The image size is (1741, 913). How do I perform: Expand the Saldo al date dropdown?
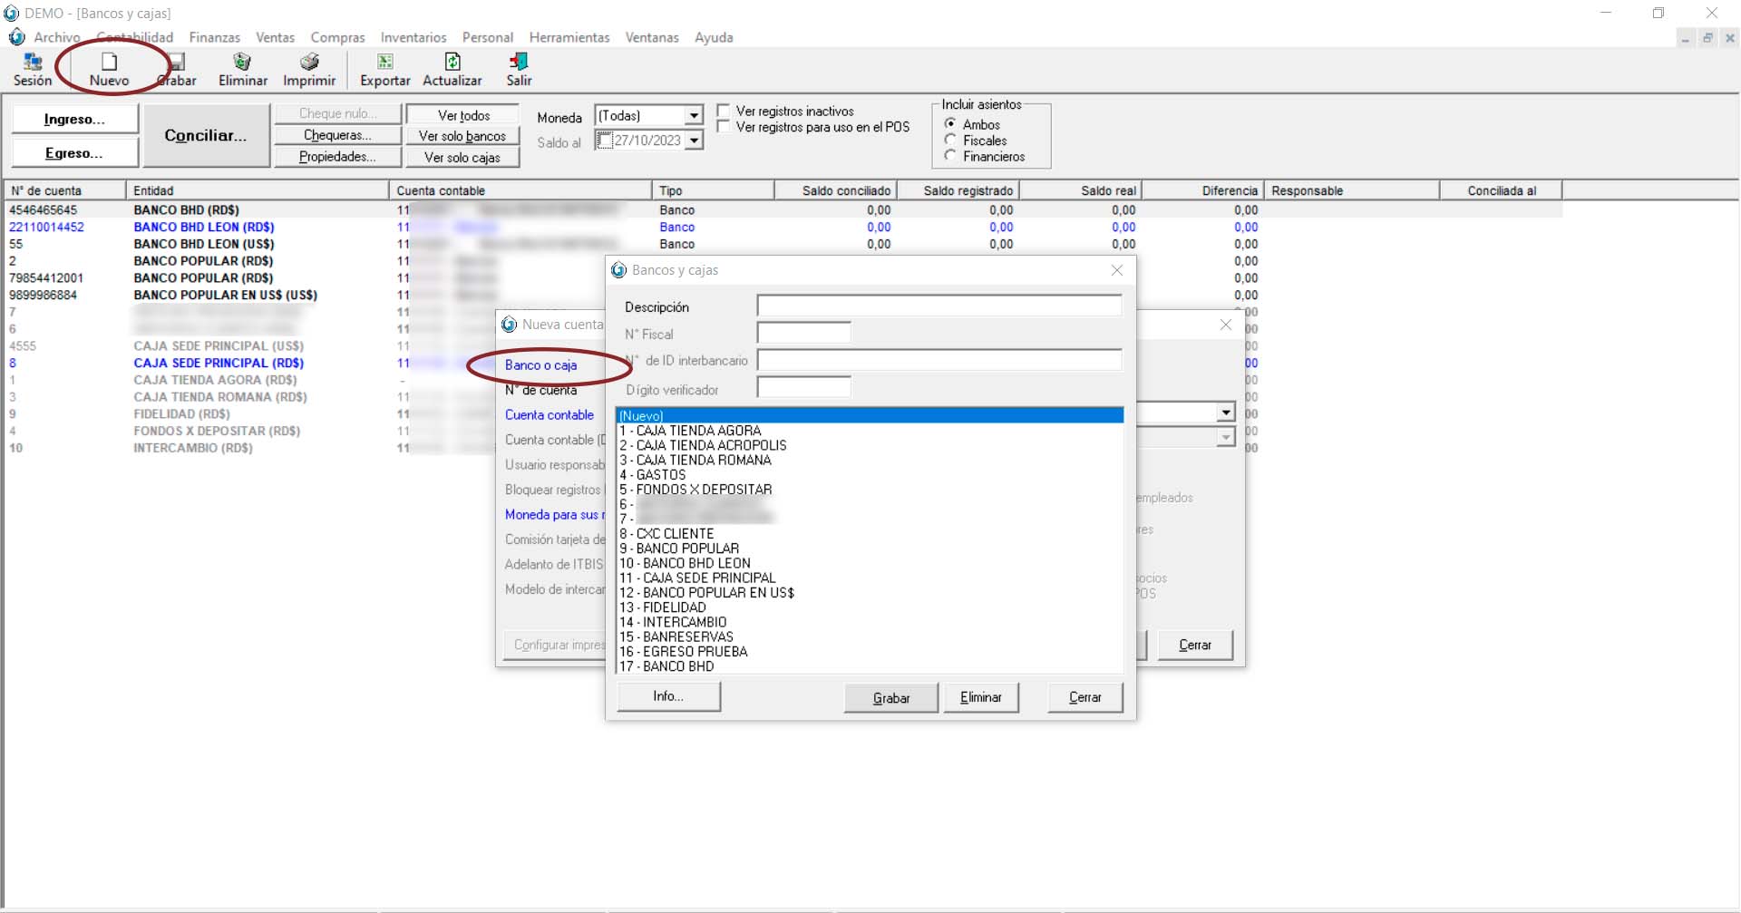click(694, 141)
